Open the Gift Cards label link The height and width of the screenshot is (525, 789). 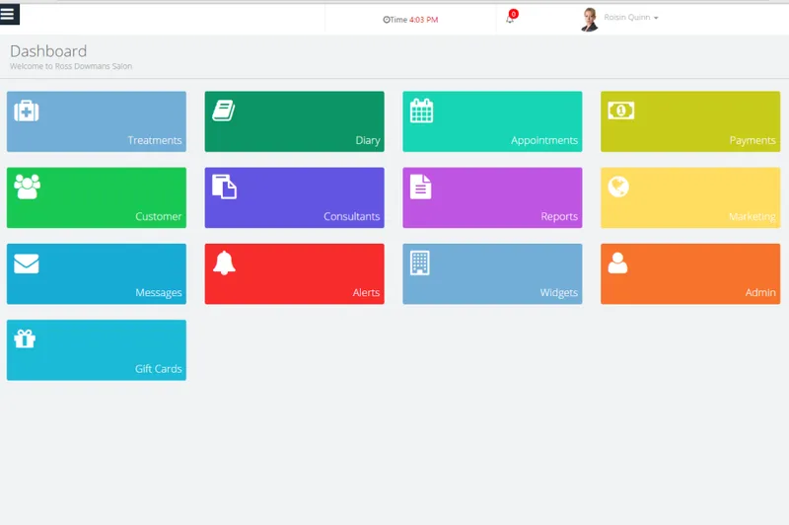158,369
